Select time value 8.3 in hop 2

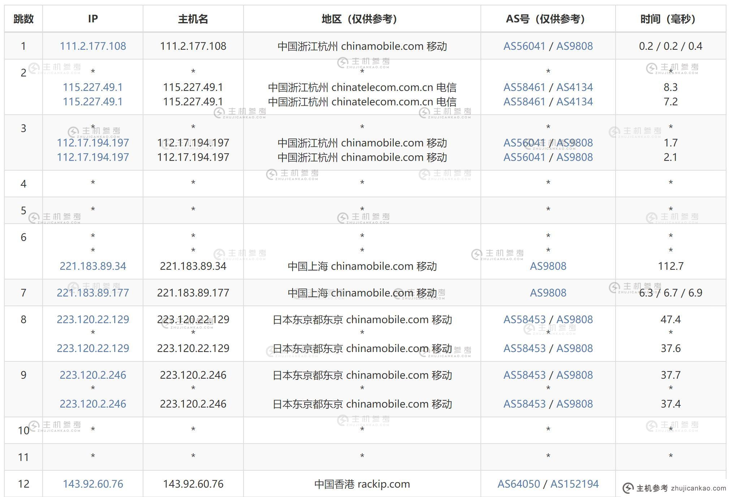click(x=670, y=87)
